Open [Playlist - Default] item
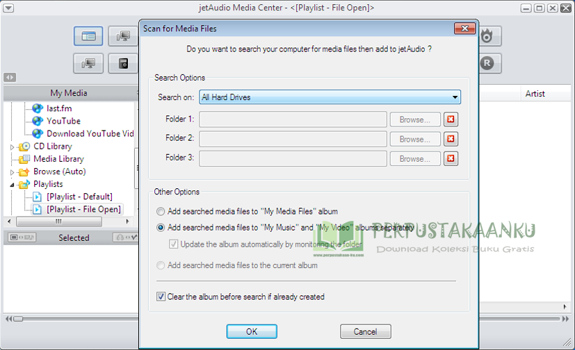This screenshot has height=350, width=575. point(79,197)
